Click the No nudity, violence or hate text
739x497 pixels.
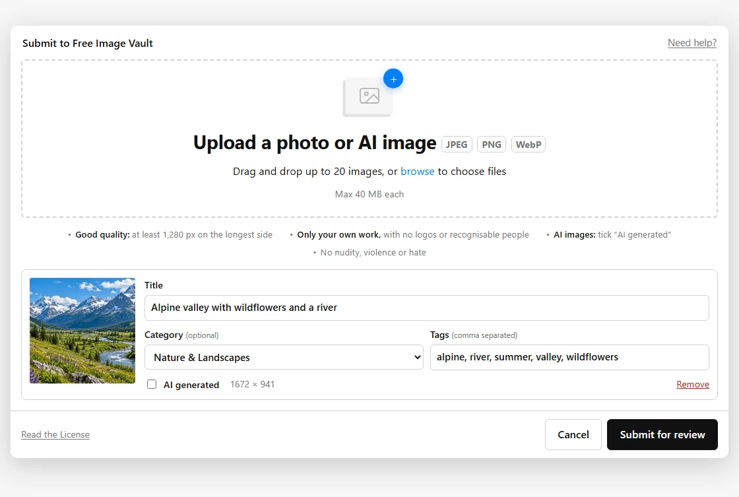pos(373,253)
